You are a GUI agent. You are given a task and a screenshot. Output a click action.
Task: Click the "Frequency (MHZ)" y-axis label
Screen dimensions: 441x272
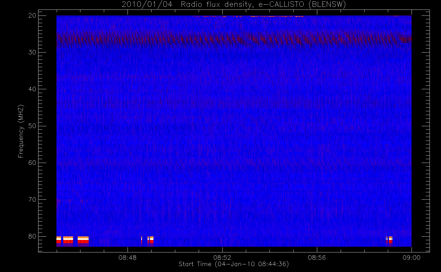21,131
